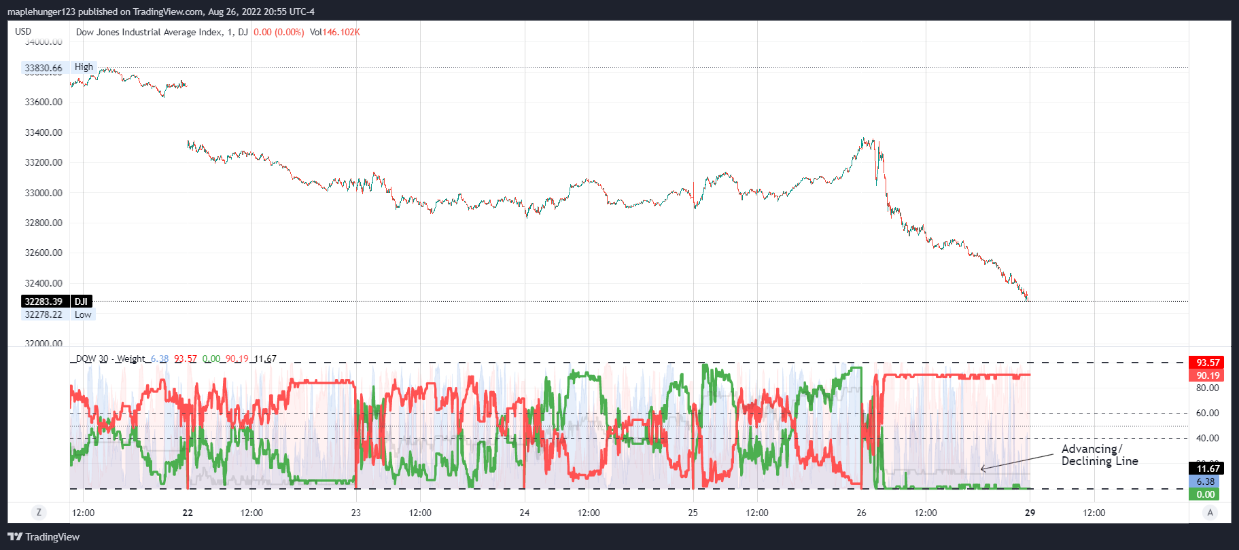1239x550 pixels.
Task: Select the 33830.66 high price label
Action: coord(43,68)
